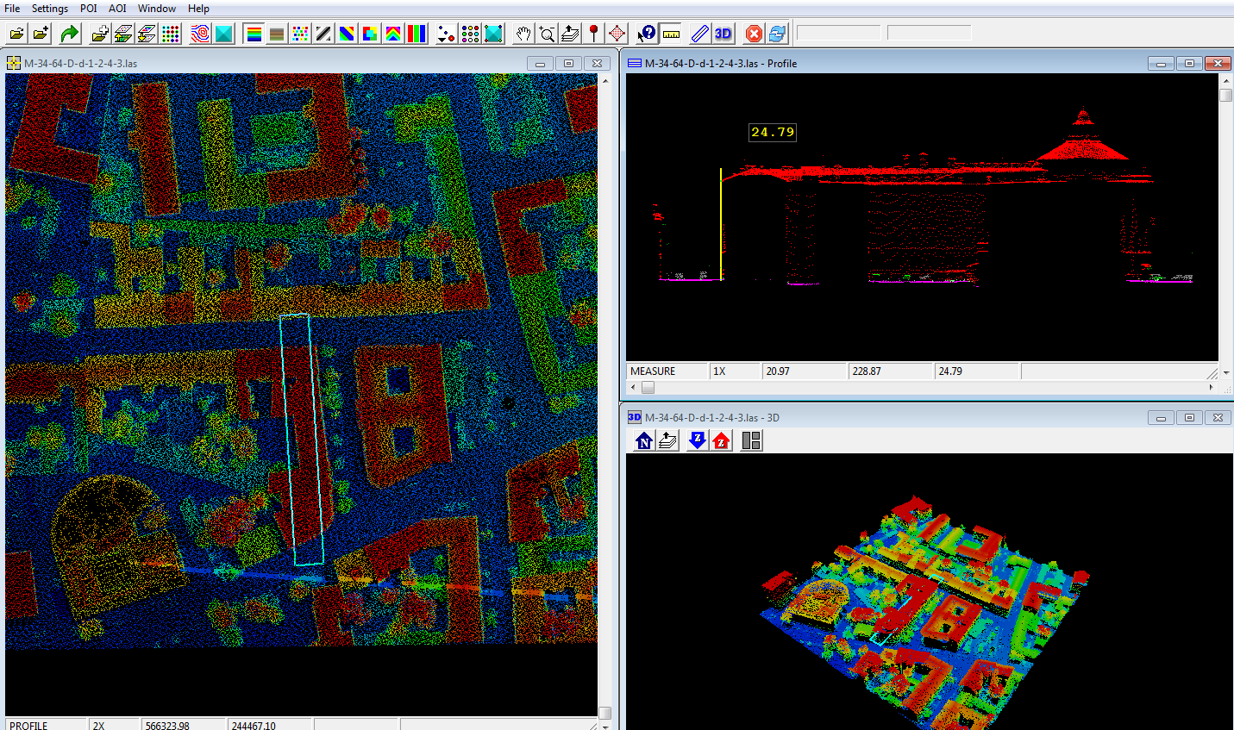This screenshot has width=1234, height=730.
Task: Select the query pointer question-mark tool
Action: point(647,34)
